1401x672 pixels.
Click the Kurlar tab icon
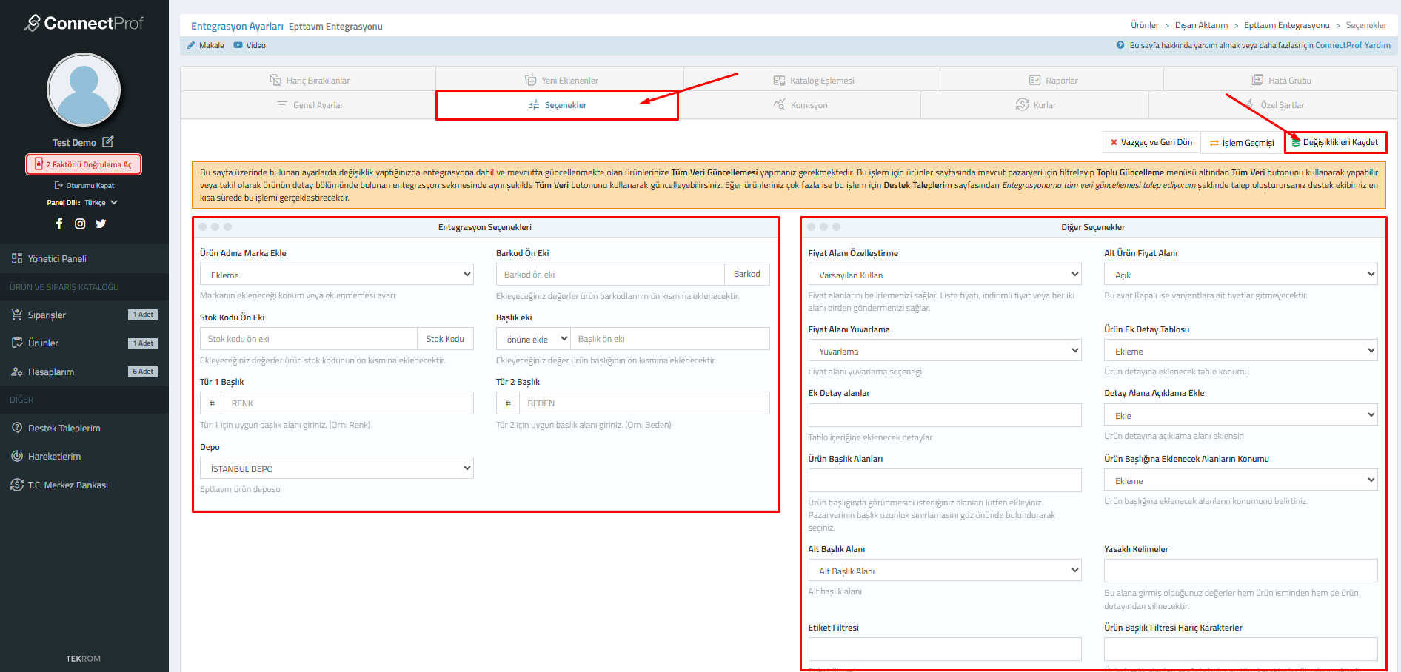pos(1023,104)
